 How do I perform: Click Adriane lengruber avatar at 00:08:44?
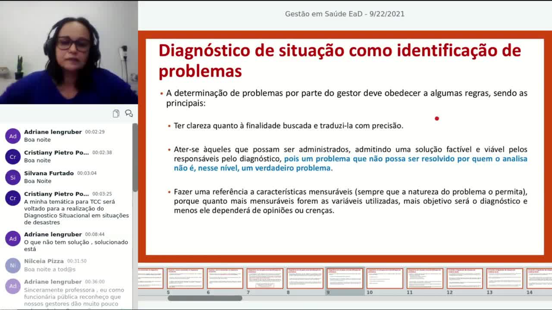coord(13,239)
